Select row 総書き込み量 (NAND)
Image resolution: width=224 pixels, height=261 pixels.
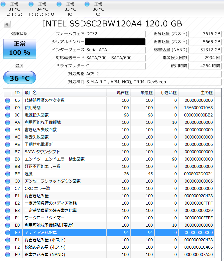click(109, 255)
